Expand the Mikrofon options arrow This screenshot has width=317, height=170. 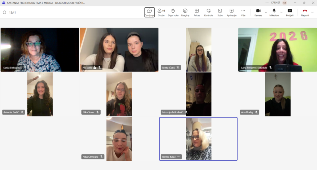[x=282, y=13]
